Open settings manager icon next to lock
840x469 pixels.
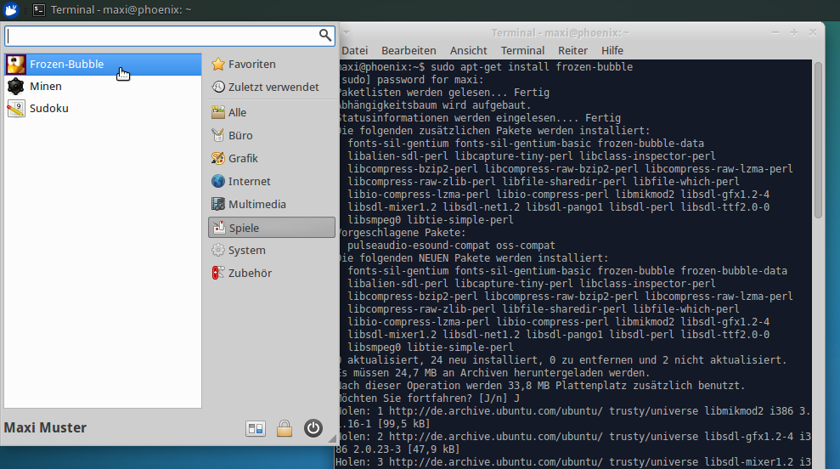pos(256,428)
